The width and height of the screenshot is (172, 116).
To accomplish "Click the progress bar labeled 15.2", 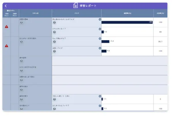I will pos(106,42).
